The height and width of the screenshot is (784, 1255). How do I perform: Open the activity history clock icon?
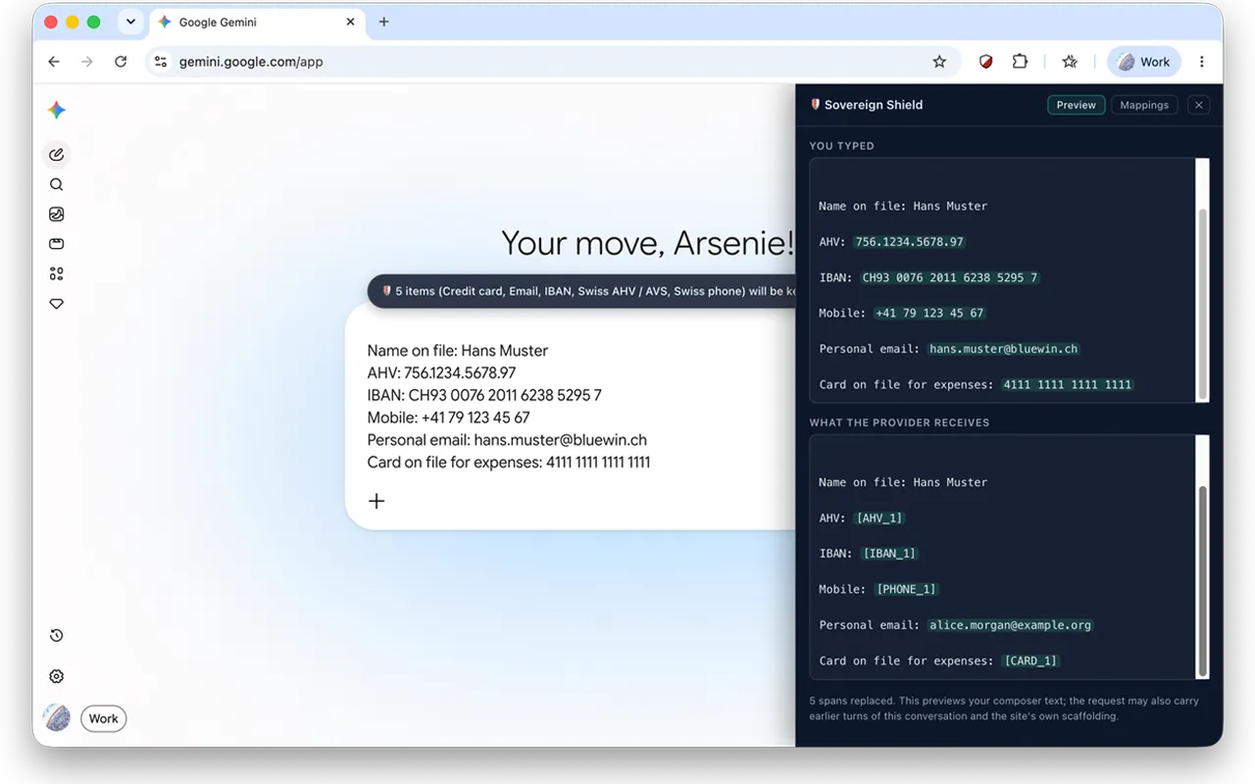(57, 635)
